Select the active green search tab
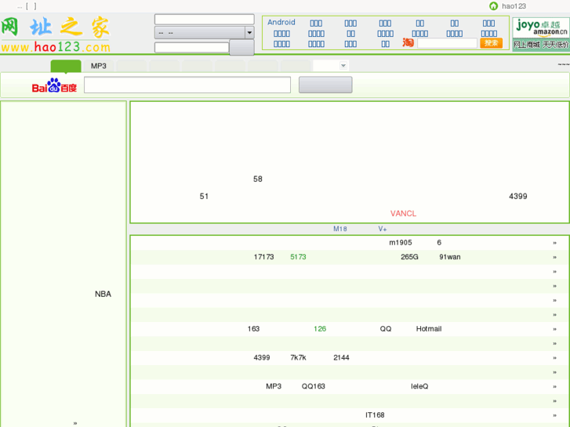 66,66
